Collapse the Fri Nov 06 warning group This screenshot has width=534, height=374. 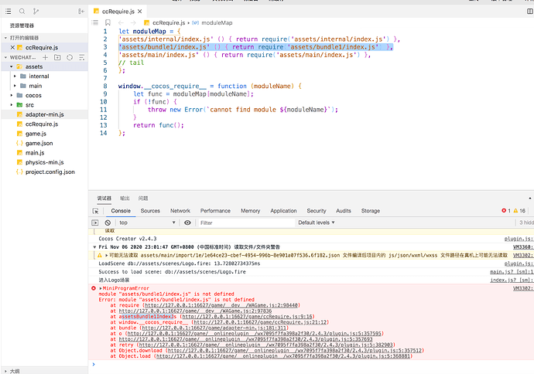click(94, 246)
